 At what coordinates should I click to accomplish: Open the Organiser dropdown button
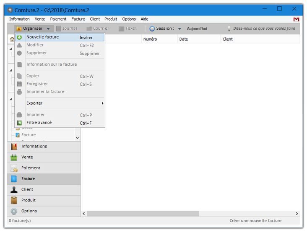click(33, 28)
